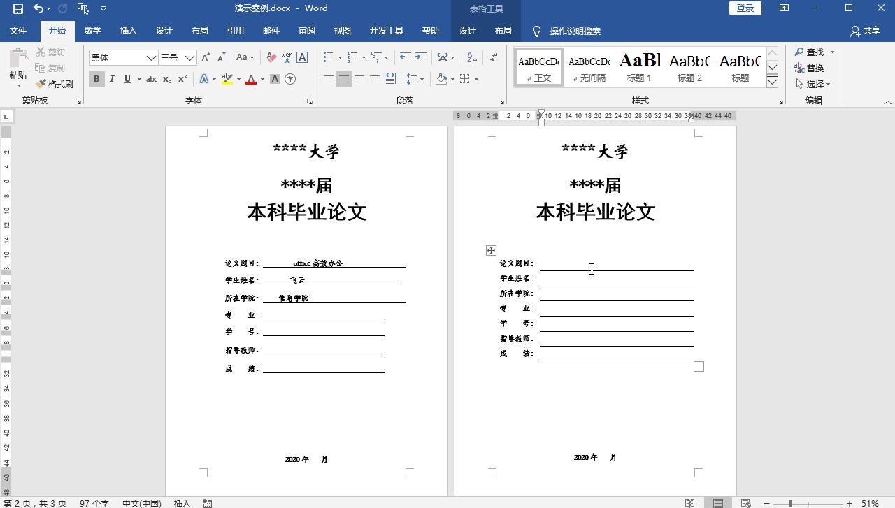Apply the Enclose Characters (带圈字符) icon
This screenshot has height=508, width=895.
click(291, 80)
